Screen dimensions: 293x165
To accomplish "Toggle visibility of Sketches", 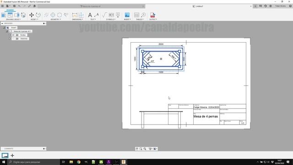I will [x=13, y=38].
